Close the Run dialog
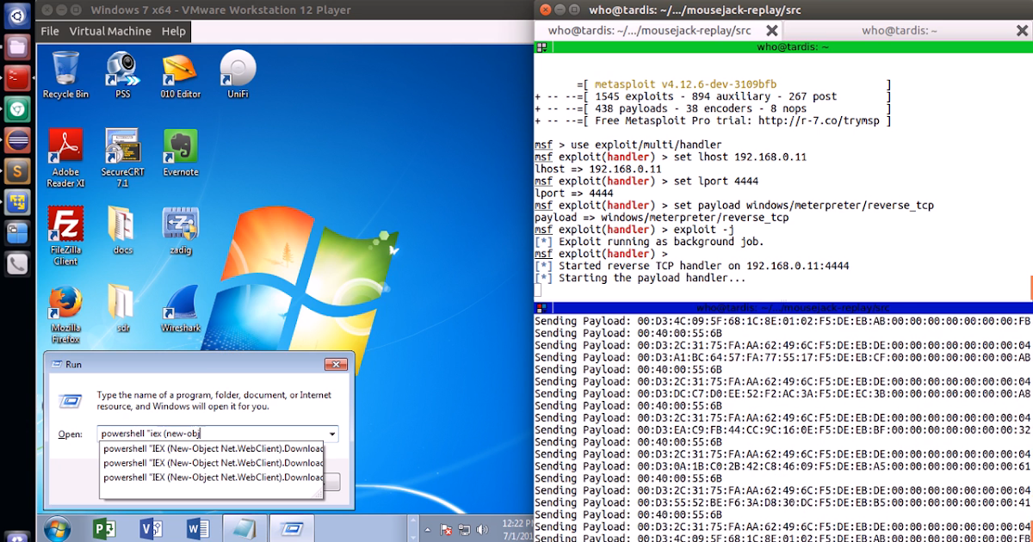Viewport: 1033px width, 542px height. [x=335, y=365]
